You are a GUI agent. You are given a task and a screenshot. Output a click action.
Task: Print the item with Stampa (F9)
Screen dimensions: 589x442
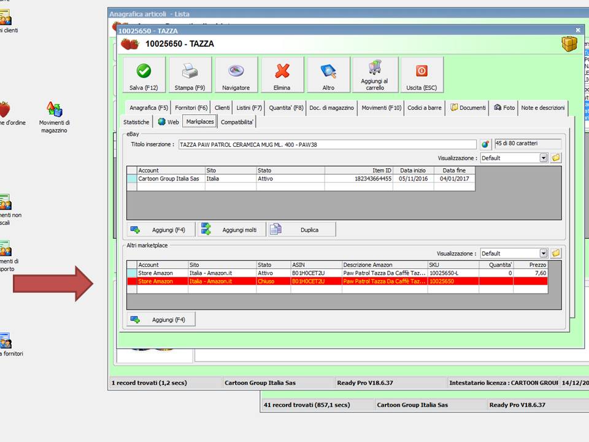click(190, 75)
